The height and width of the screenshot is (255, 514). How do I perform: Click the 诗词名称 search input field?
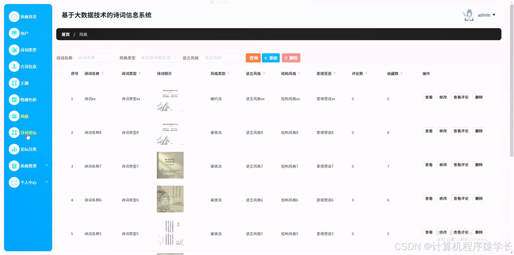(94, 58)
